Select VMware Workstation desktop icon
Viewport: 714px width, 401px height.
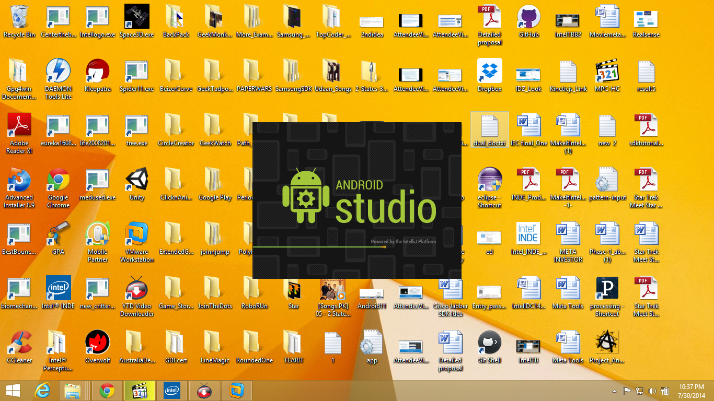tap(137, 242)
